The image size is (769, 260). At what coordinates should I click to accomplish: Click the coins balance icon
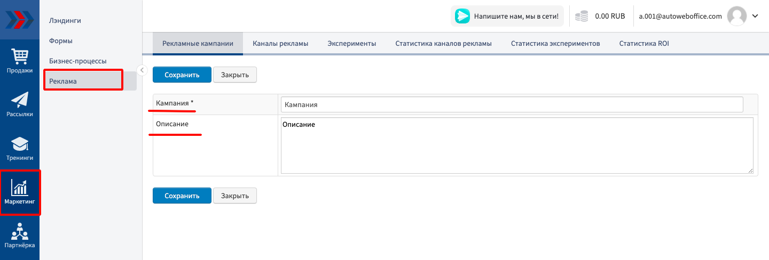pos(582,17)
